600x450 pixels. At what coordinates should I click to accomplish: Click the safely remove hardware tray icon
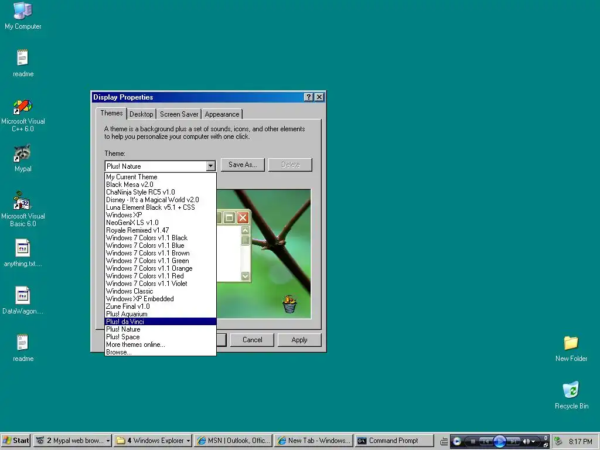click(x=558, y=441)
